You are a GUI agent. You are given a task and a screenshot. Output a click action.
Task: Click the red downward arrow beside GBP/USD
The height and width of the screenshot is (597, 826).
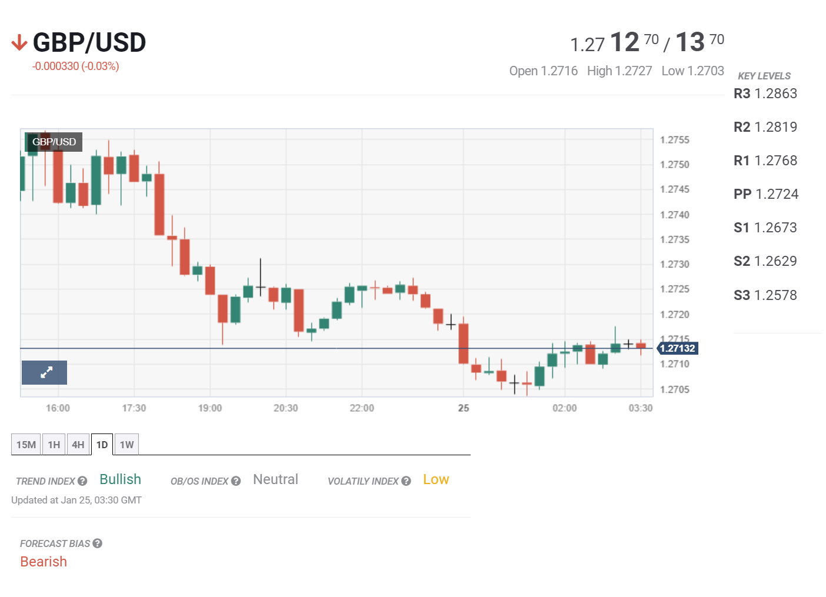coord(19,41)
